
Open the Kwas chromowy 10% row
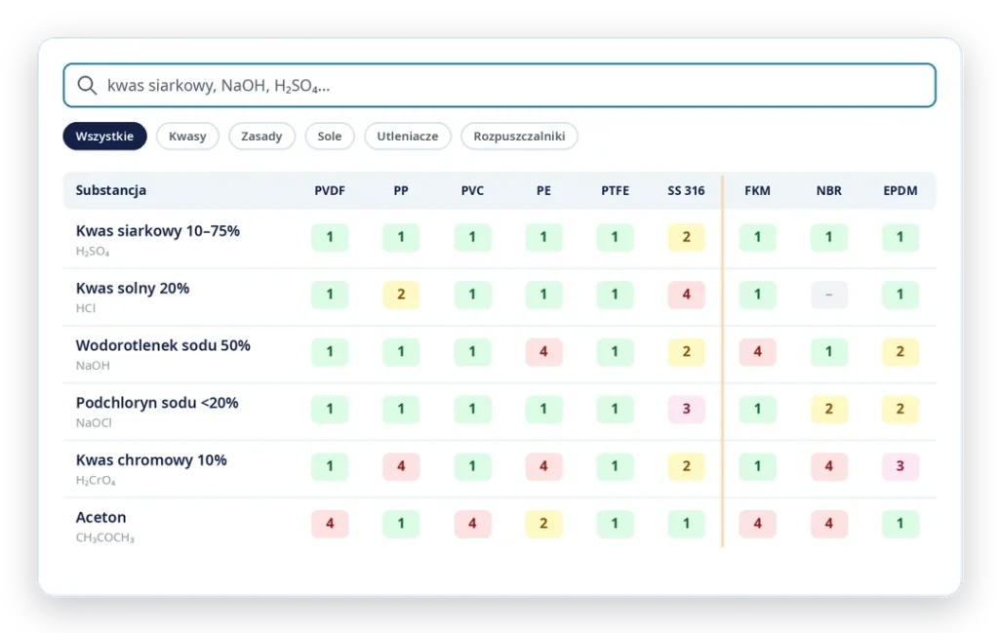pyautogui.click(x=499, y=469)
